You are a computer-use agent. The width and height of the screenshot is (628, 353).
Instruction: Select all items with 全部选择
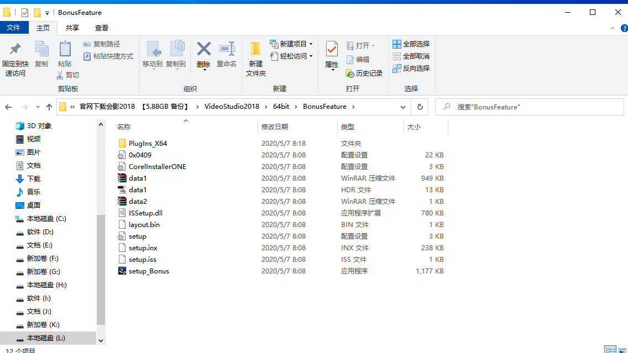(411, 44)
